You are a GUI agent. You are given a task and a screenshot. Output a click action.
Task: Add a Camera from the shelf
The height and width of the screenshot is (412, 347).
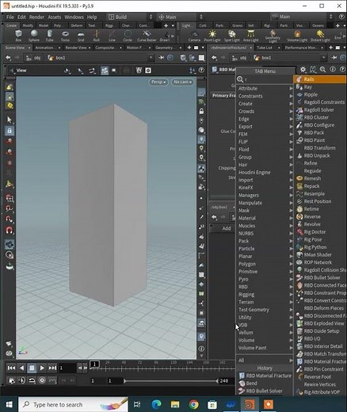(x=194, y=36)
